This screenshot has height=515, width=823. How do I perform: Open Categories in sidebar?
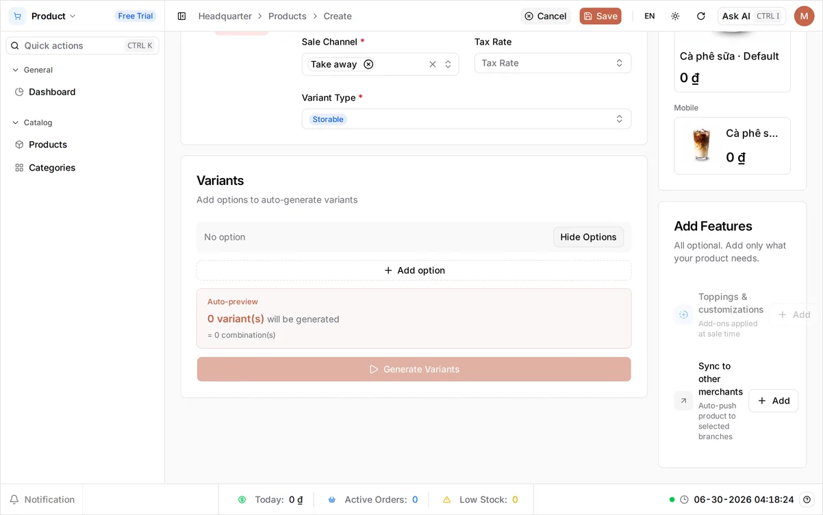tap(52, 168)
